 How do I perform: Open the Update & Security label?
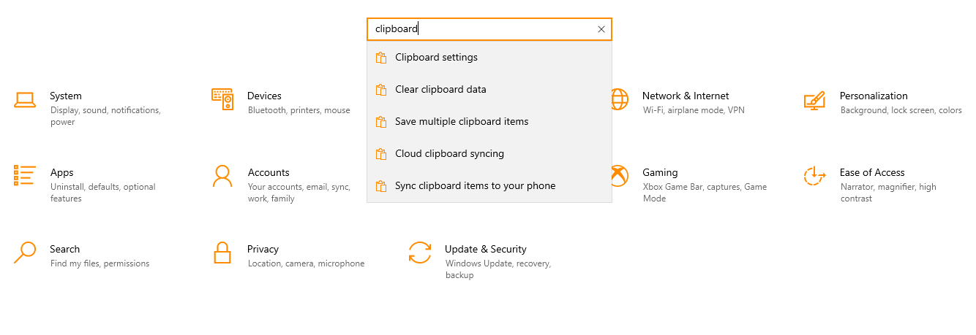point(486,249)
